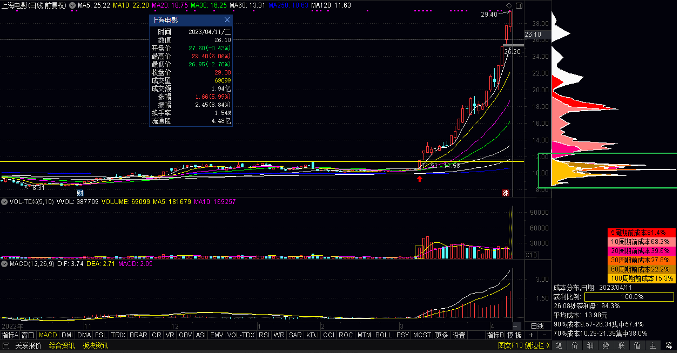Click the 100周期前成本 yellow legend swatch
677x353 pixels.
click(x=641, y=278)
